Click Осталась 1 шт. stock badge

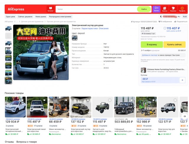(148, 34)
